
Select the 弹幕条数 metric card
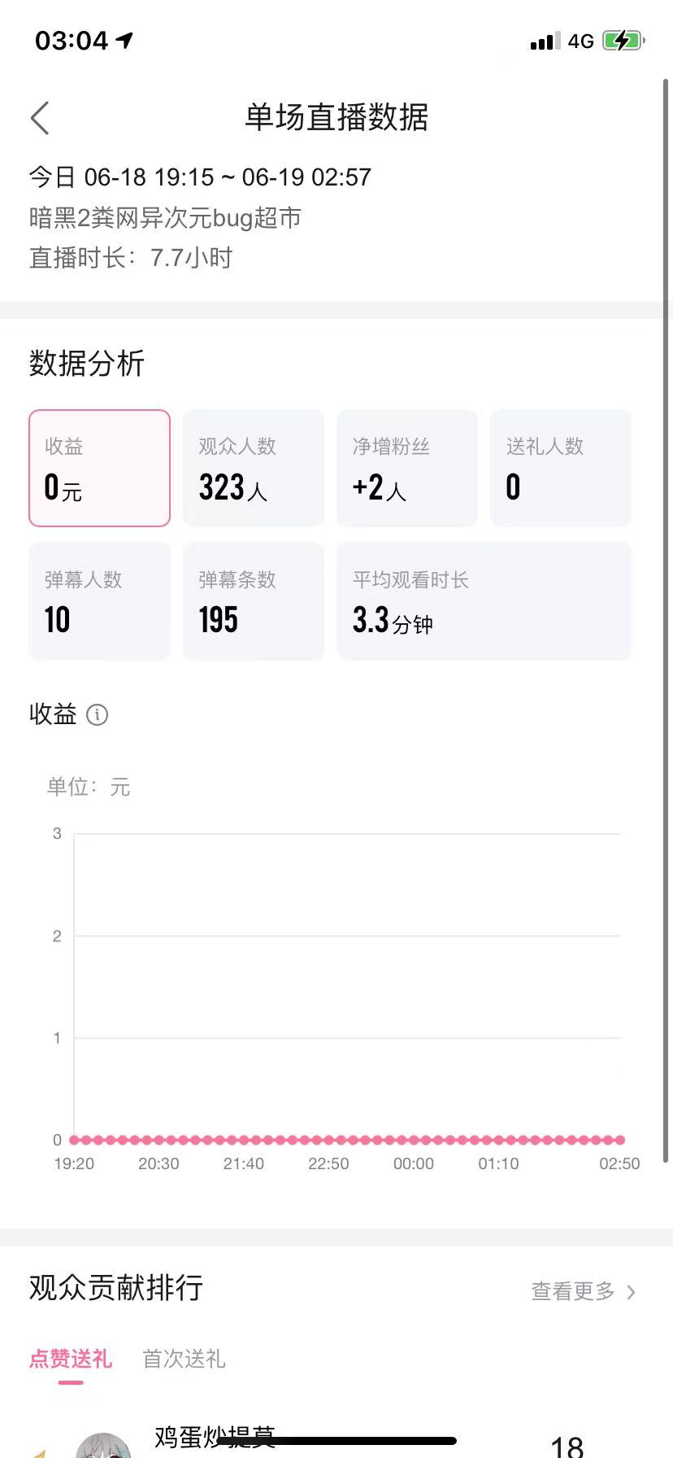pos(254,600)
